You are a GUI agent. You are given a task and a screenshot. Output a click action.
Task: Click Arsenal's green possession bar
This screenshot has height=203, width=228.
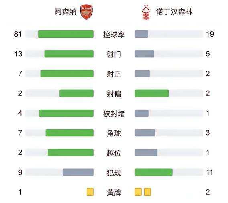66,34
